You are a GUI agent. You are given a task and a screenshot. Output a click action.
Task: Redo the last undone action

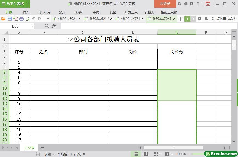[x=40, y=19]
